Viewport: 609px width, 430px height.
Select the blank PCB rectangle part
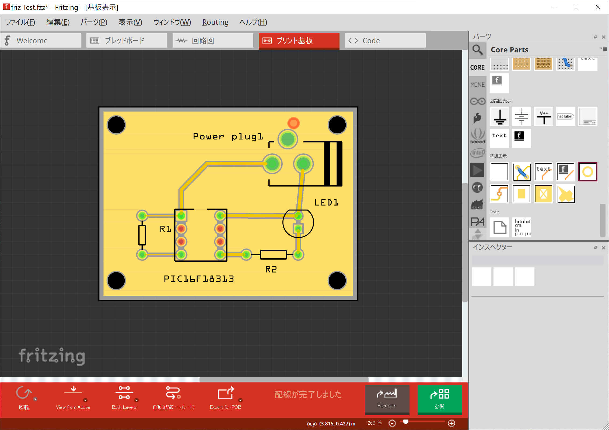pyautogui.click(x=499, y=172)
